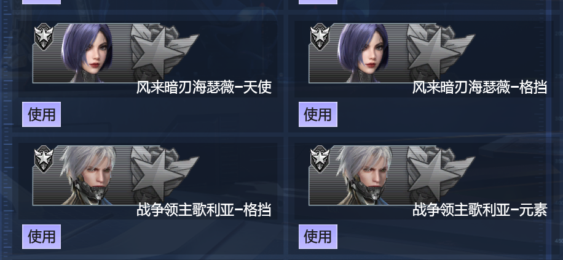Click 使用 button under 战争领主歌利亚-元素
Screen dimensions: 563x260
(318, 236)
